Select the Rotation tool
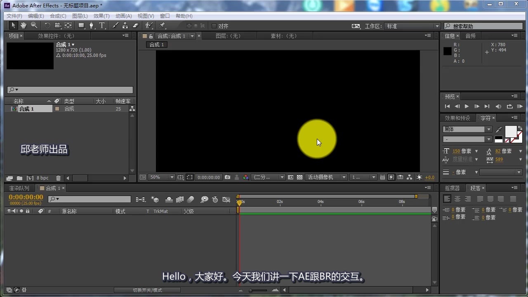528x297 pixels. coord(47,26)
